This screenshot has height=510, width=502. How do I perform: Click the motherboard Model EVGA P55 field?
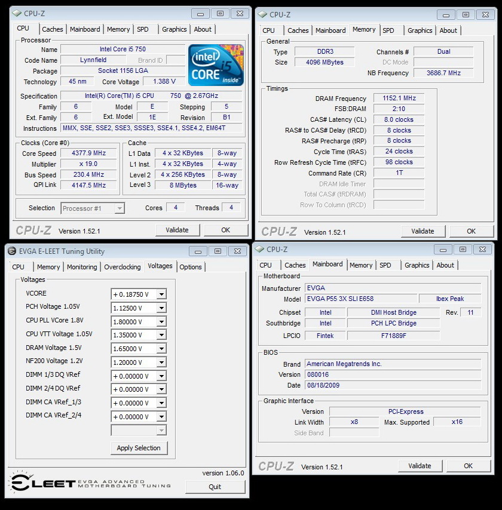pos(361,299)
